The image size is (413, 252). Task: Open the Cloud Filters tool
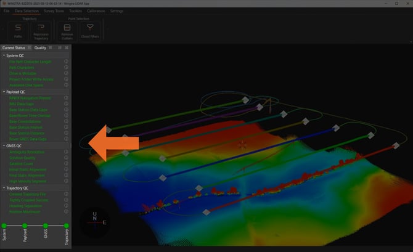coord(90,30)
